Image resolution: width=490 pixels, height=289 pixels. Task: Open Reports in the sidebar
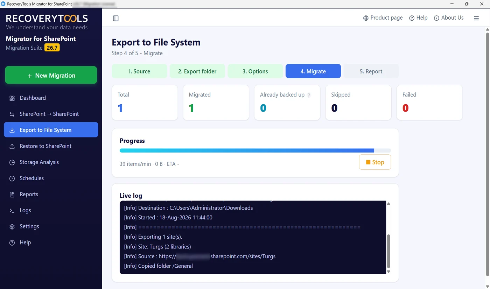pos(51,195)
